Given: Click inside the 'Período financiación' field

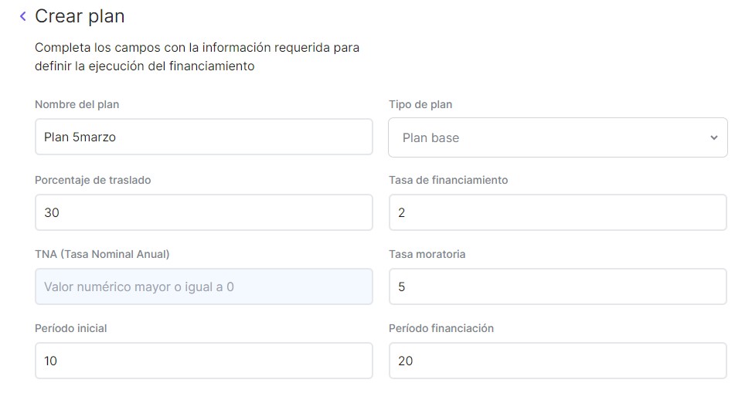Looking at the screenshot, I should [x=557, y=361].
